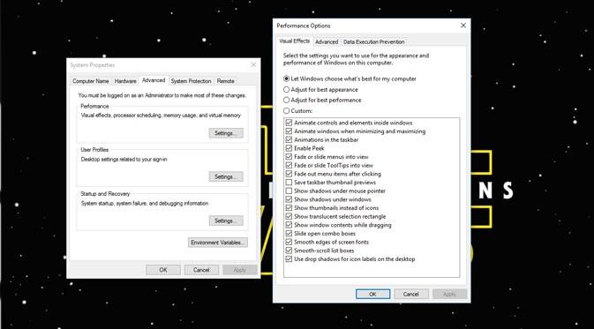Click OK in Performance Options

(x=372, y=295)
